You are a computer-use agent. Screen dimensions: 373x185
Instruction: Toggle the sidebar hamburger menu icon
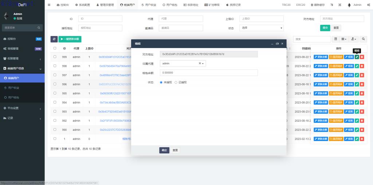pyautogui.click(x=49, y=5)
